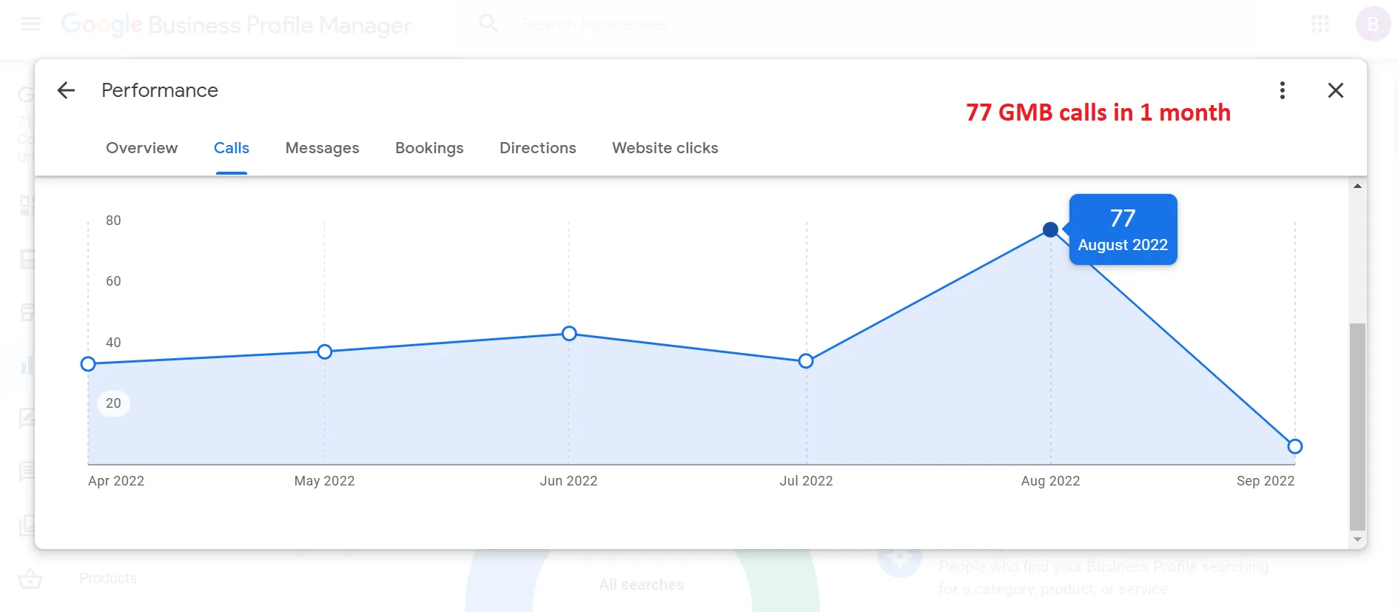Click the Google Business Profile Manager logo
The height and width of the screenshot is (612, 1398).
[x=236, y=24]
